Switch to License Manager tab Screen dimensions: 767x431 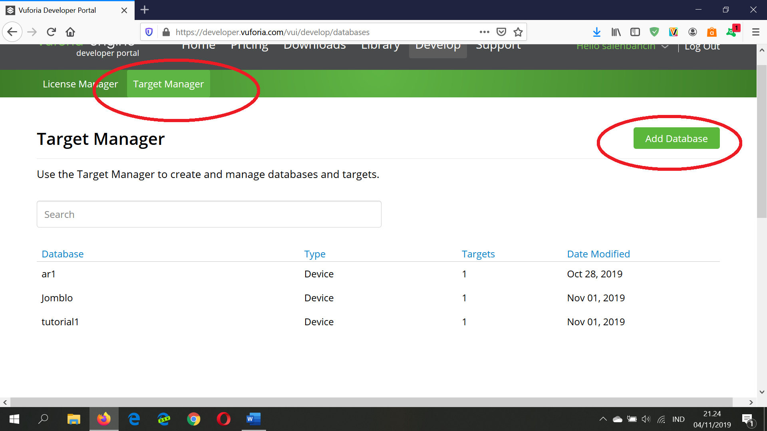click(80, 84)
